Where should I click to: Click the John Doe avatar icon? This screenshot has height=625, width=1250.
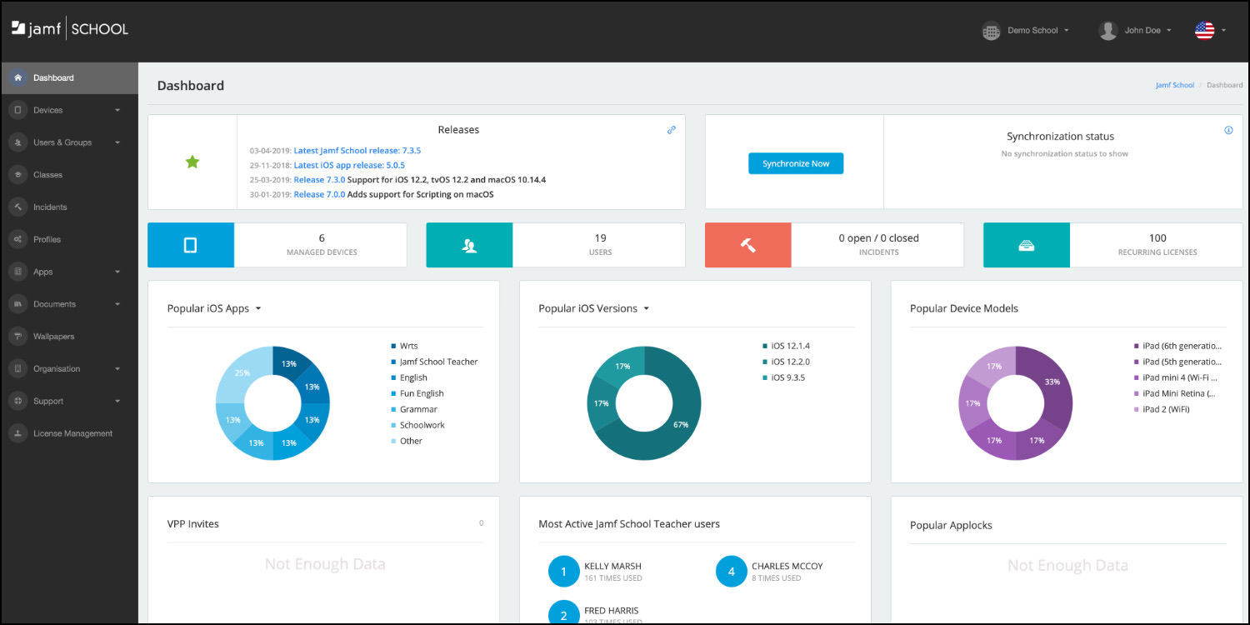tap(1107, 31)
